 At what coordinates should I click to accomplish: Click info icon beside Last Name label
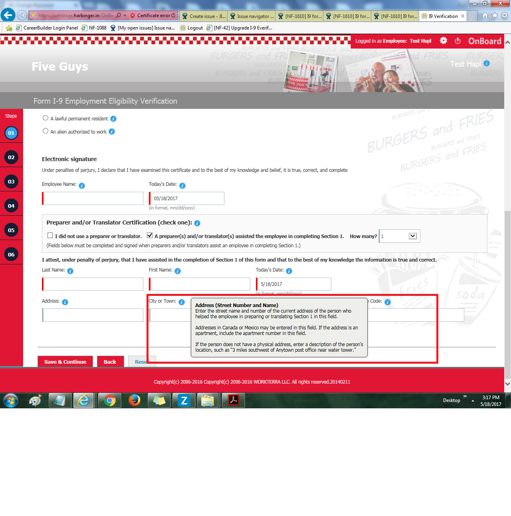click(70, 271)
